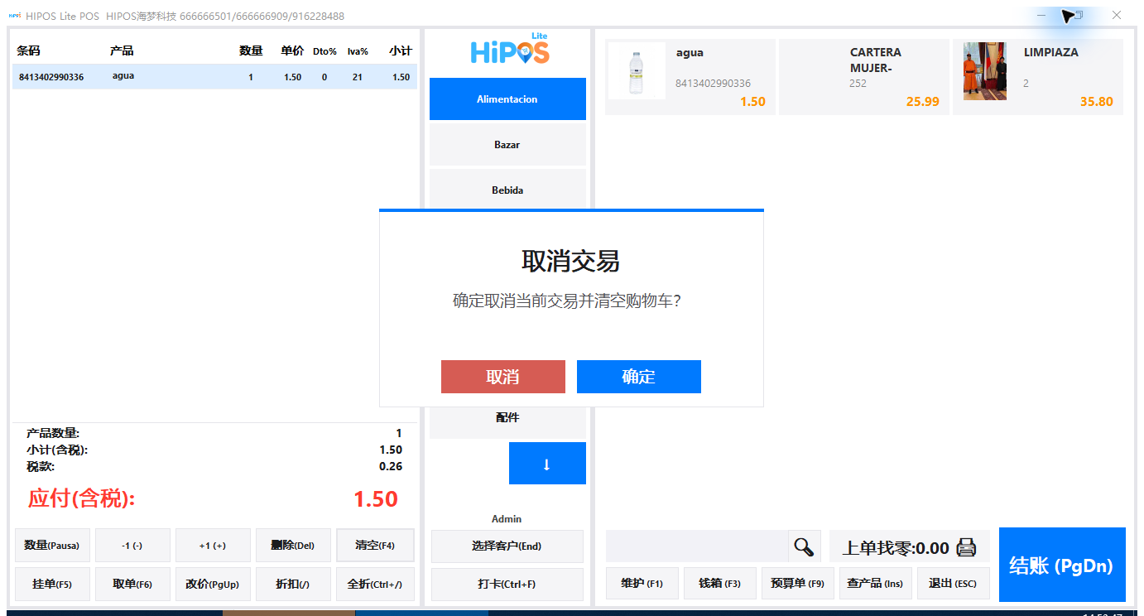Click the product search input field
This screenshot has width=1144, height=616.
697,546
